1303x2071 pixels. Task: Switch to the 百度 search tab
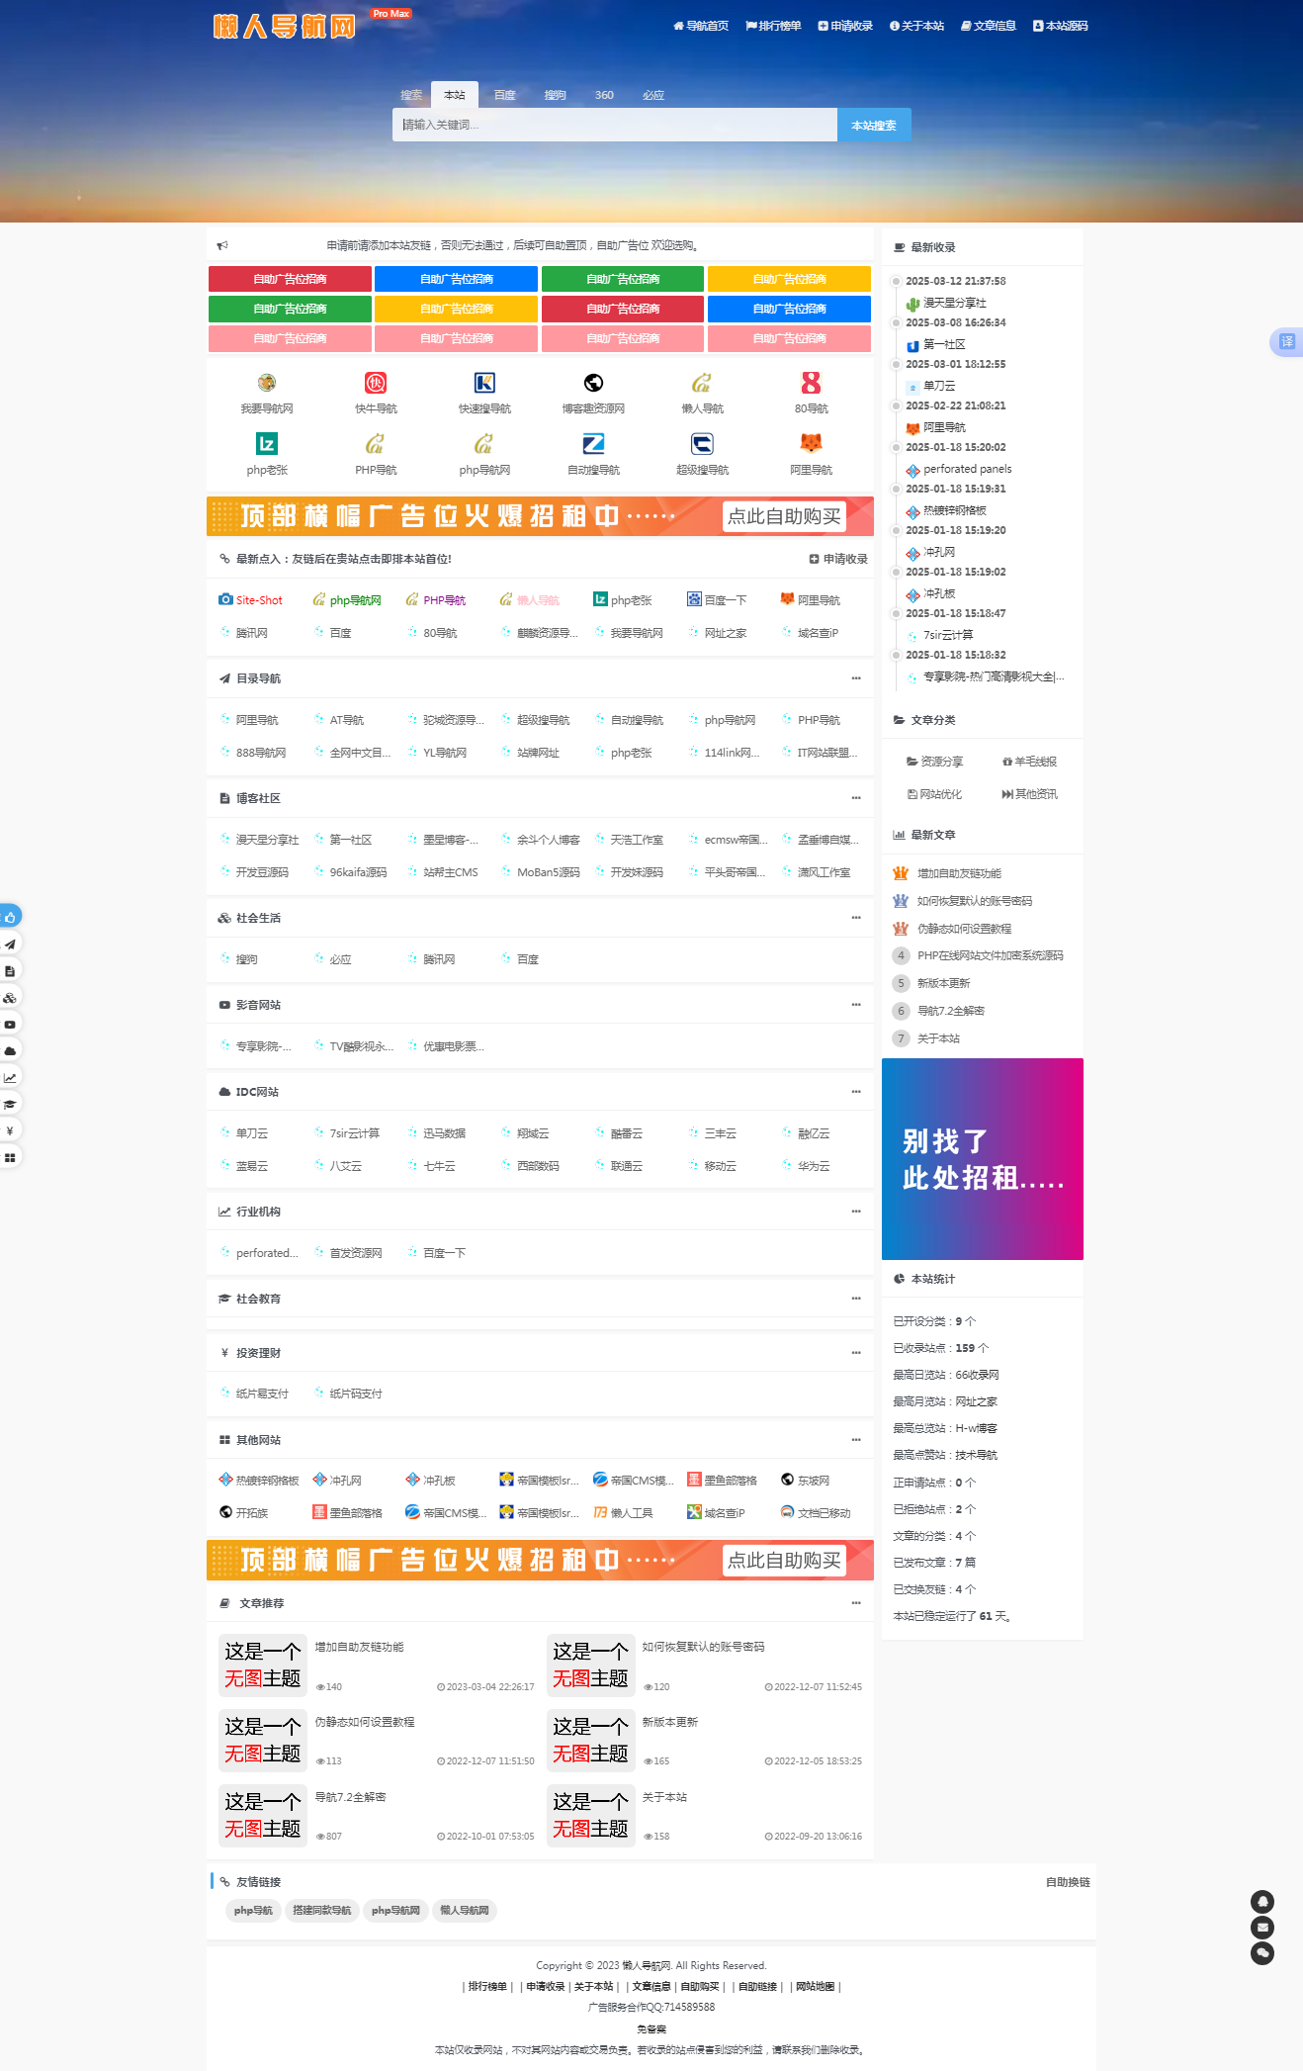pos(505,95)
